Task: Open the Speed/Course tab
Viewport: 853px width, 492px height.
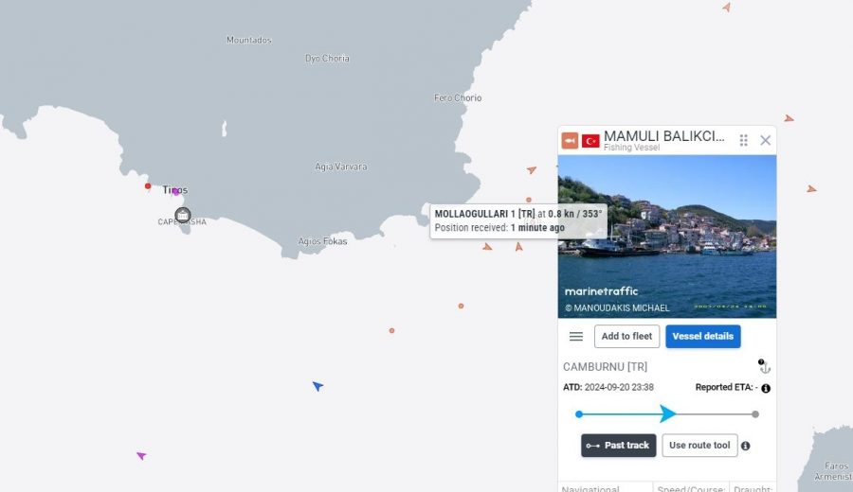Action: pos(691,487)
